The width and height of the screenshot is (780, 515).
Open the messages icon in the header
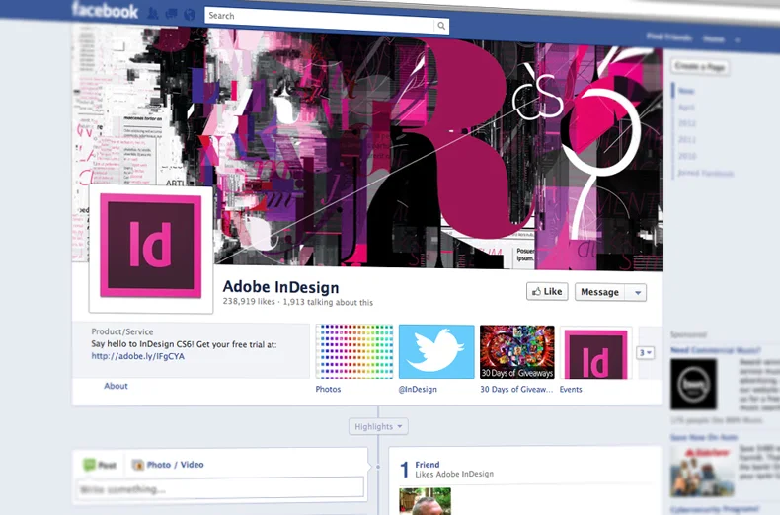pos(171,14)
